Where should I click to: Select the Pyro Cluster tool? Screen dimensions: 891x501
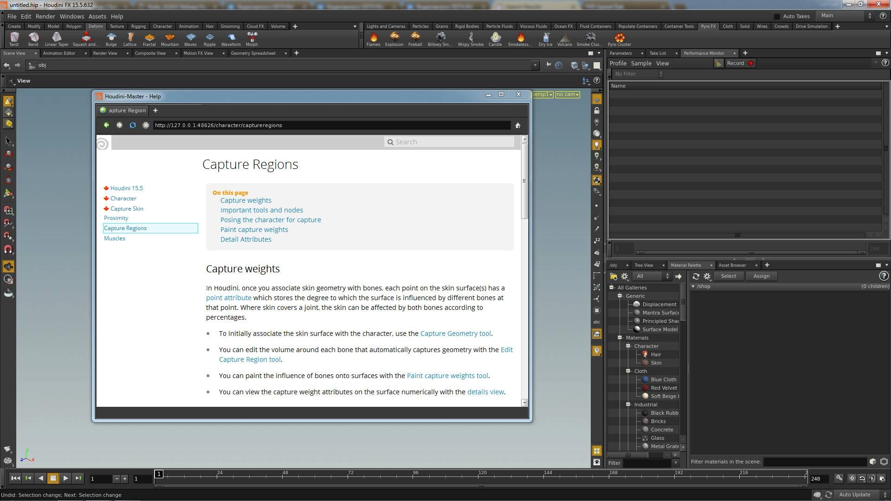click(620, 39)
